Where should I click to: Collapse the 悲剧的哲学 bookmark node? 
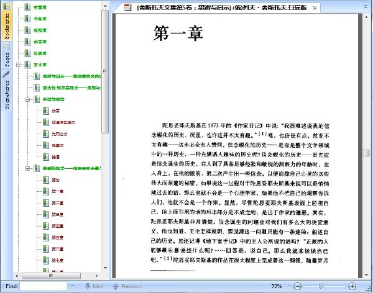[27, 168]
